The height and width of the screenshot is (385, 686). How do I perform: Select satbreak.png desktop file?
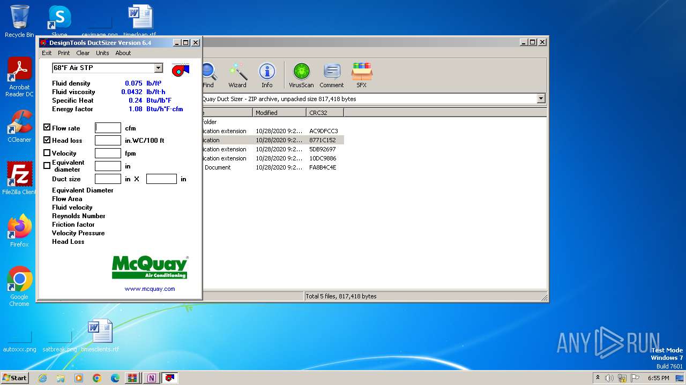[59, 342]
